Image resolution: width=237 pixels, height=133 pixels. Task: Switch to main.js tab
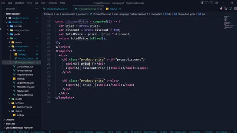(x=113, y=9)
